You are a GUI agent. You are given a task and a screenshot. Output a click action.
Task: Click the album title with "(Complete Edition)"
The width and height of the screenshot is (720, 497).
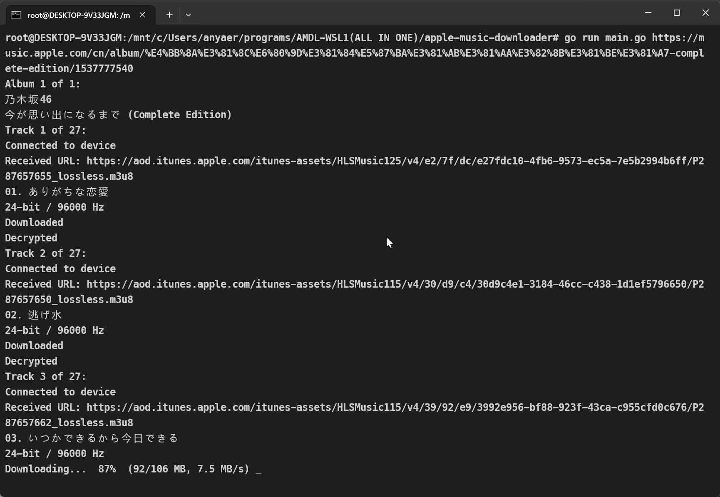point(118,115)
